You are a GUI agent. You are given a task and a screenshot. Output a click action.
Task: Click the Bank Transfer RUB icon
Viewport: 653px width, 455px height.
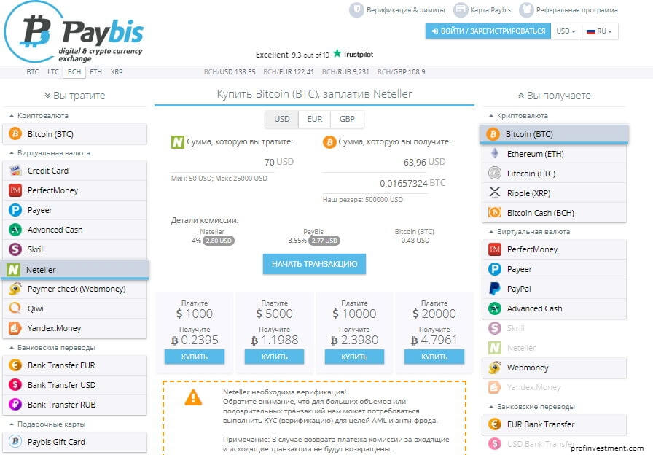click(x=15, y=404)
